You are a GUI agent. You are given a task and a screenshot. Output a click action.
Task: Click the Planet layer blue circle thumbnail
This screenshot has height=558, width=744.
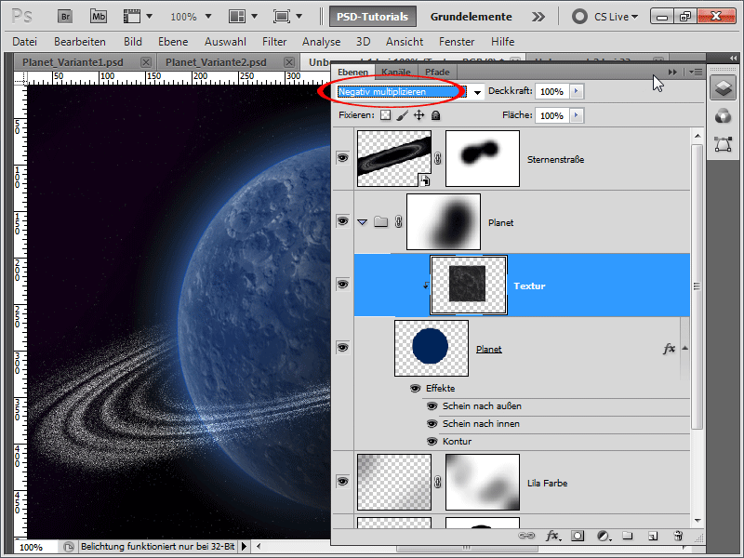pyautogui.click(x=432, y=348)
